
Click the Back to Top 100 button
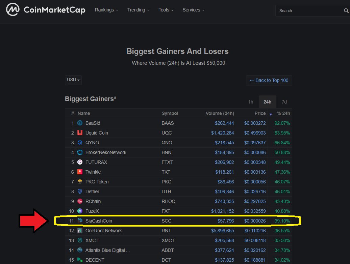[x=269, y=80]
